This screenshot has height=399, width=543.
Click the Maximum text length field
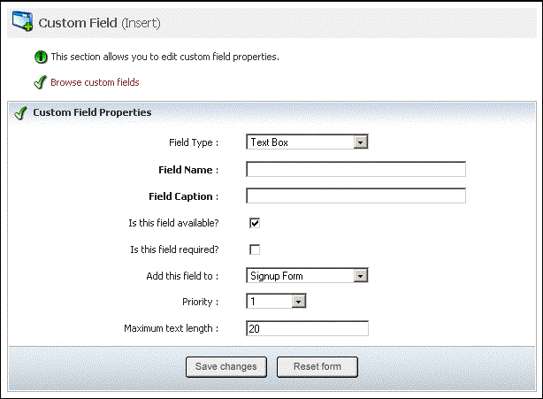pos(307,328)
